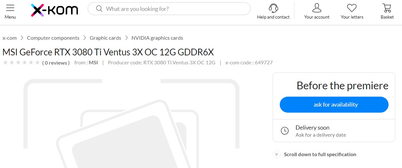Open NVIDIA graphics cards breadcrumb
The height and width of the screenshot is (168, 402).
157,38
